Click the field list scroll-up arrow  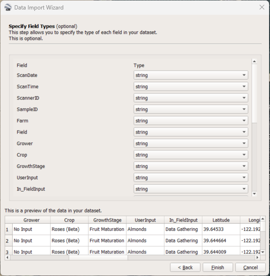click(254, 62)
